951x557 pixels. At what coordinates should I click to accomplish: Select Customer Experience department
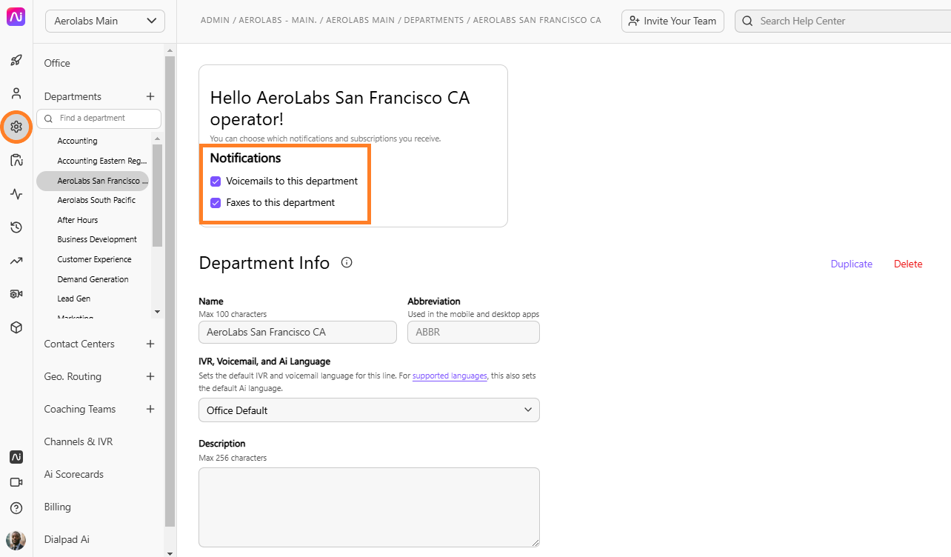pyautogui.click(x=93, y=259)
